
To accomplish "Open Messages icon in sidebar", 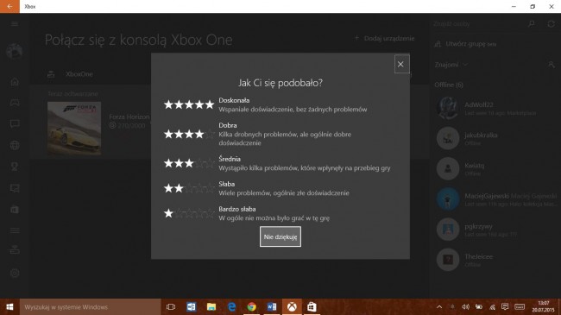I will tap(15, 124).
